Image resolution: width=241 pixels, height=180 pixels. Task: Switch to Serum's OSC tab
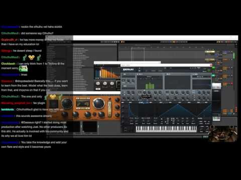point(139,70)
